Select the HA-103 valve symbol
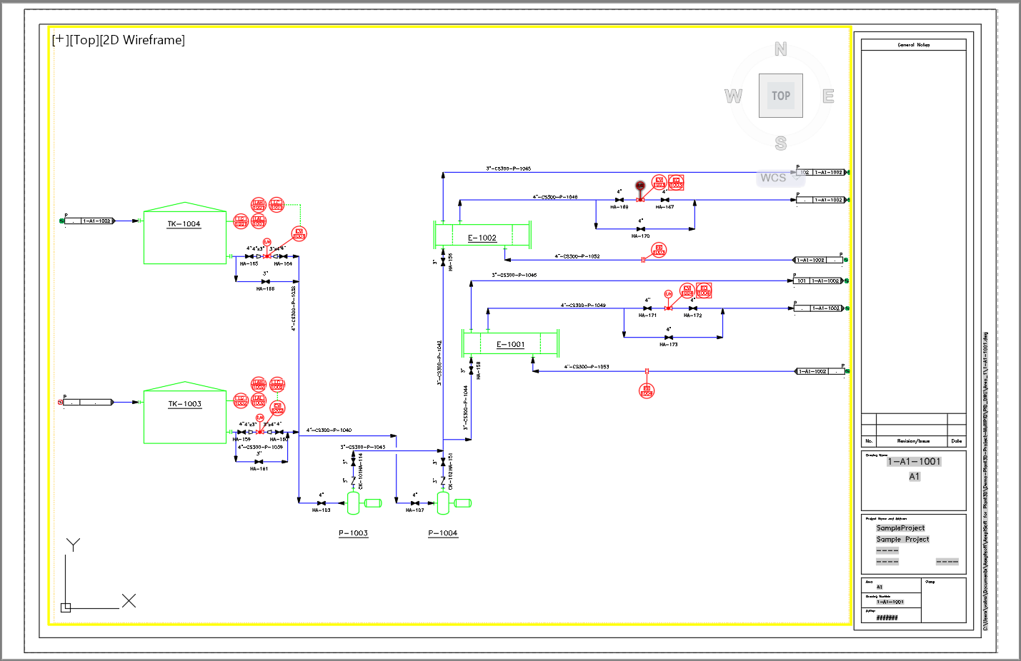 [322, 503]
